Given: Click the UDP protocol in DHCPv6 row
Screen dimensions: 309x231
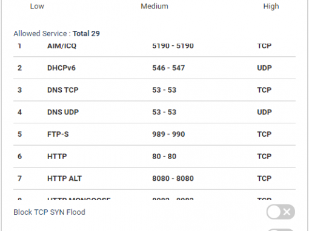Looking at the screenshot, I should 264,68.
